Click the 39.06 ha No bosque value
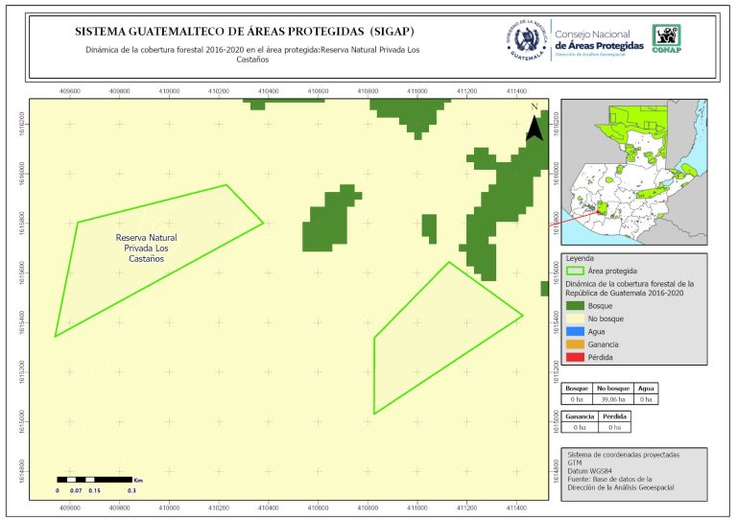This screenshot has height=521, width=737. click(613, 398)
